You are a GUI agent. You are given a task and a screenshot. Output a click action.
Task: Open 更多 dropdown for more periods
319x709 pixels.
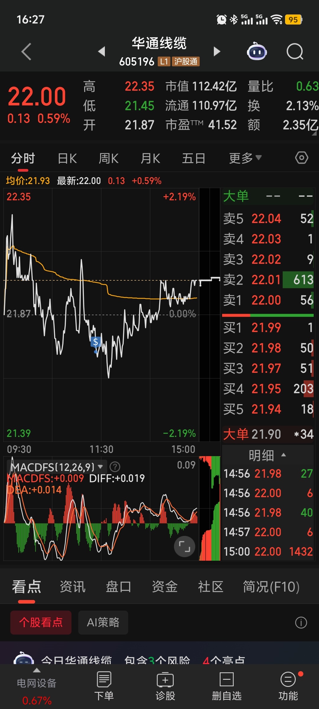(x=245, y=158)
